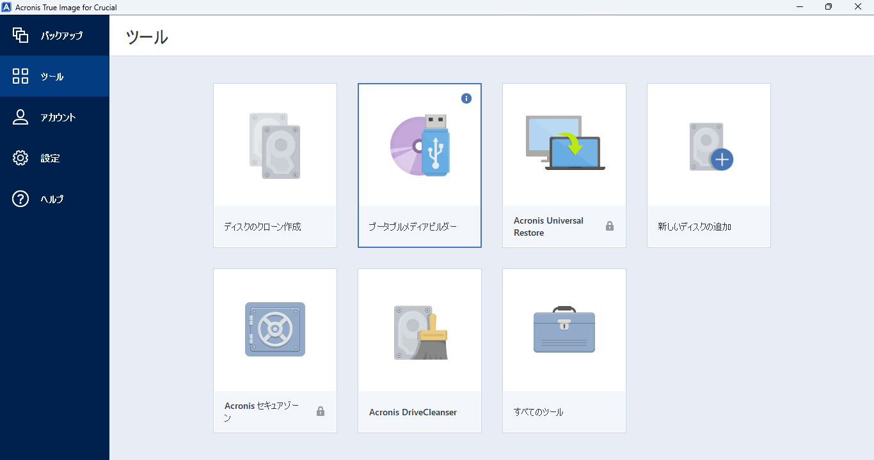Click the DriveCleanser brush disk icon
Screen dimensions: 874x460
coord(420,332)
